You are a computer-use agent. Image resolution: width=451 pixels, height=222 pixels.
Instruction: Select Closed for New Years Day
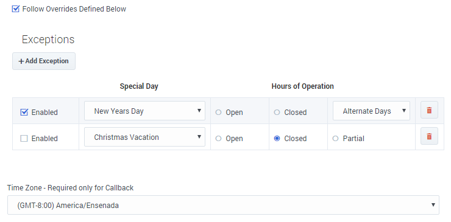click(277, 113)
